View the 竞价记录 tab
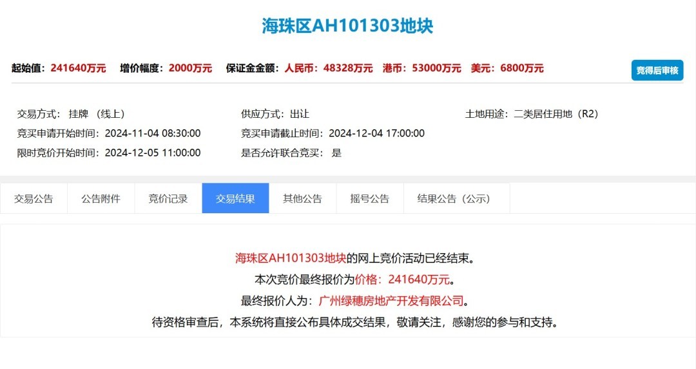Viewport: 696px width, 369px height. (x=168, y=198)
